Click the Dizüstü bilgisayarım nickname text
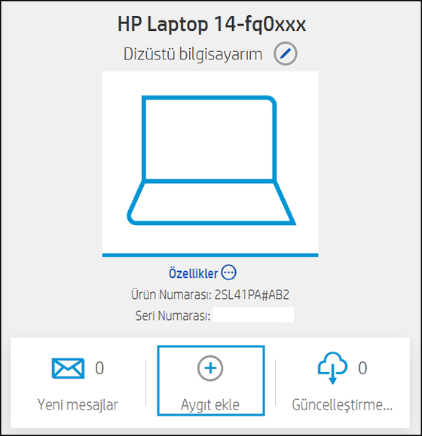Screen dimensions: 422x436 coord(193,54)
